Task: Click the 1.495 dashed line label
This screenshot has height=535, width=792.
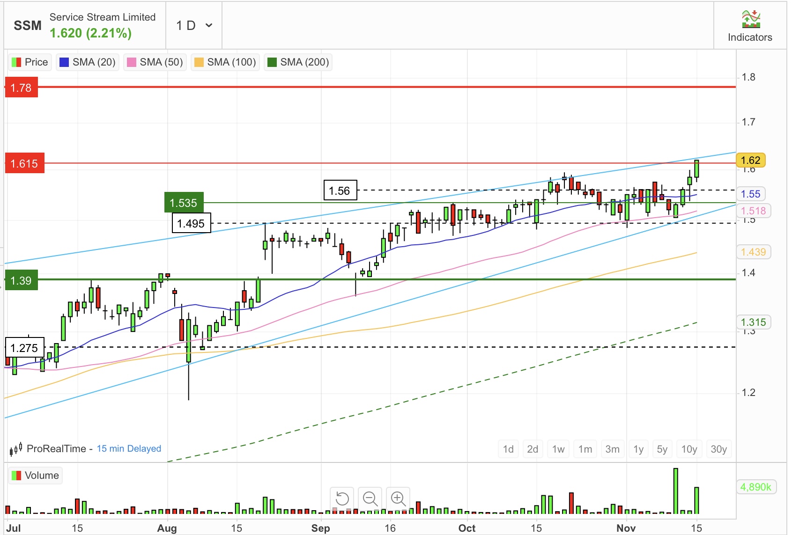Action: tap(191, 223)
